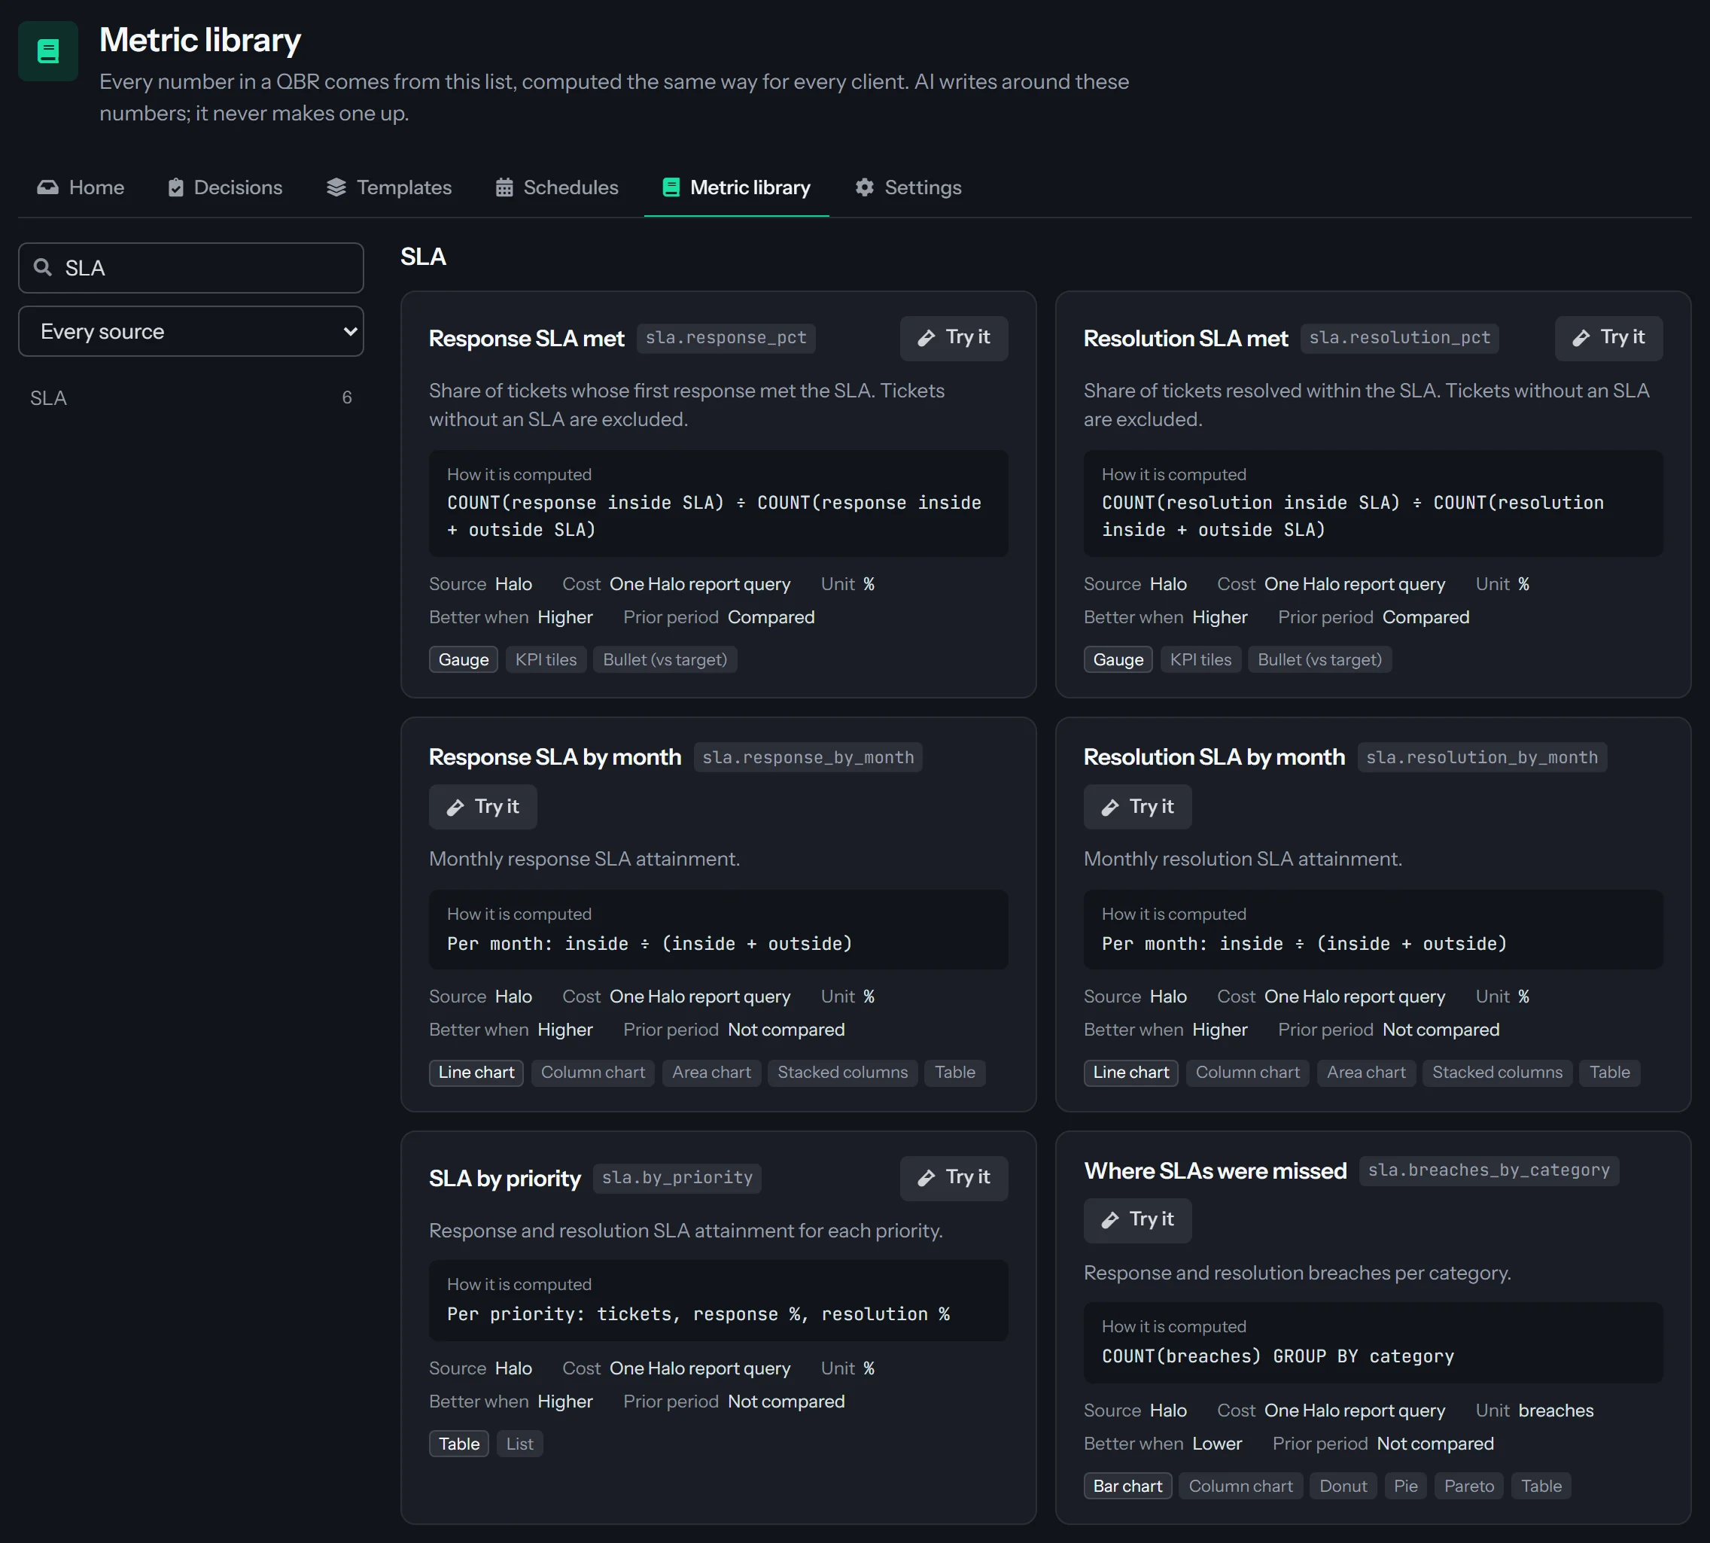Select KPI tiles chip on Resolution SLA met
Viewport: 1710px width, 1543px height.
(x=1200, y=659)
